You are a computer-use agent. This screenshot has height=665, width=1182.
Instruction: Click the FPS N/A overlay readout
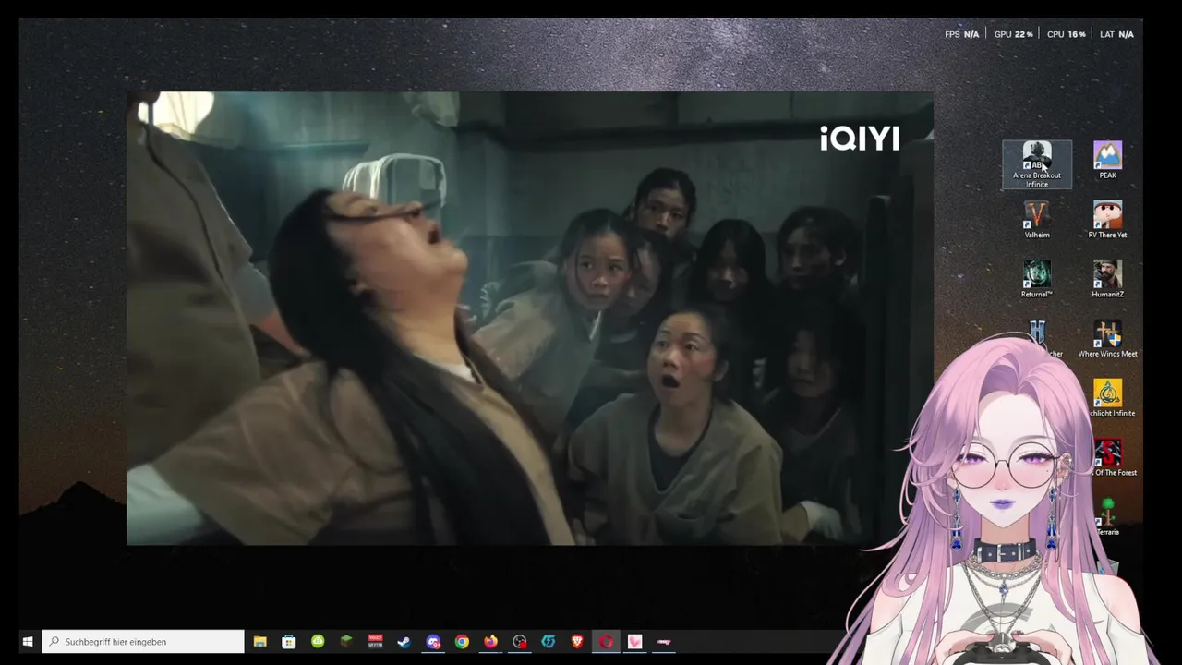(961, 34)
